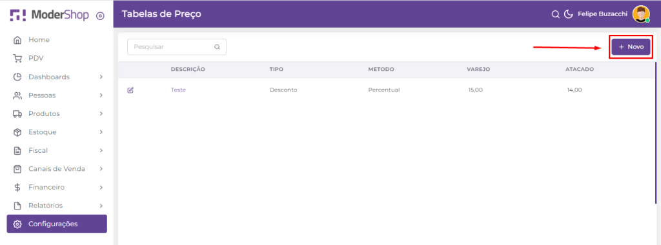The height and width of the screenshot is (245, 661).
Task: Expand the Produtos submenu chevron
Action: [x=101, y=113]
